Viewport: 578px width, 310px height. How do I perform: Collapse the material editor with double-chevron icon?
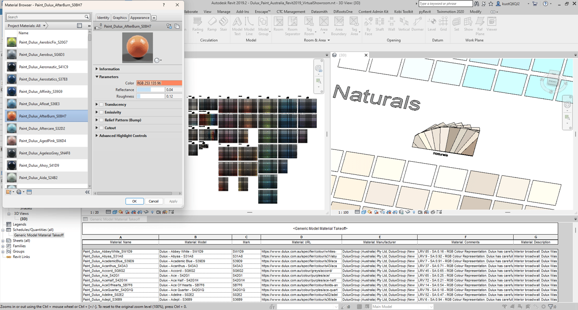pos(88,192)
